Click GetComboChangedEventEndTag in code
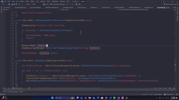179x100 pixels. [x=55, y=30]
